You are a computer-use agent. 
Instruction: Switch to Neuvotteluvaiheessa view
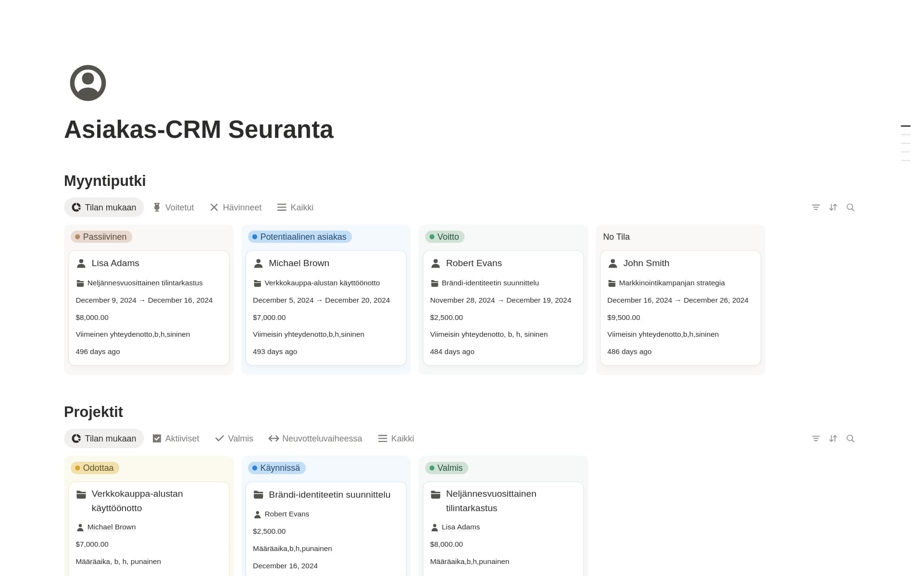click(315, 439)
